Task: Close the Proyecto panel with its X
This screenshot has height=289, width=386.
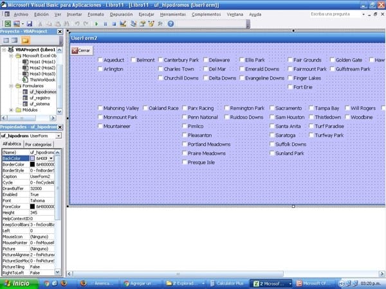Action: pos(60,31)
